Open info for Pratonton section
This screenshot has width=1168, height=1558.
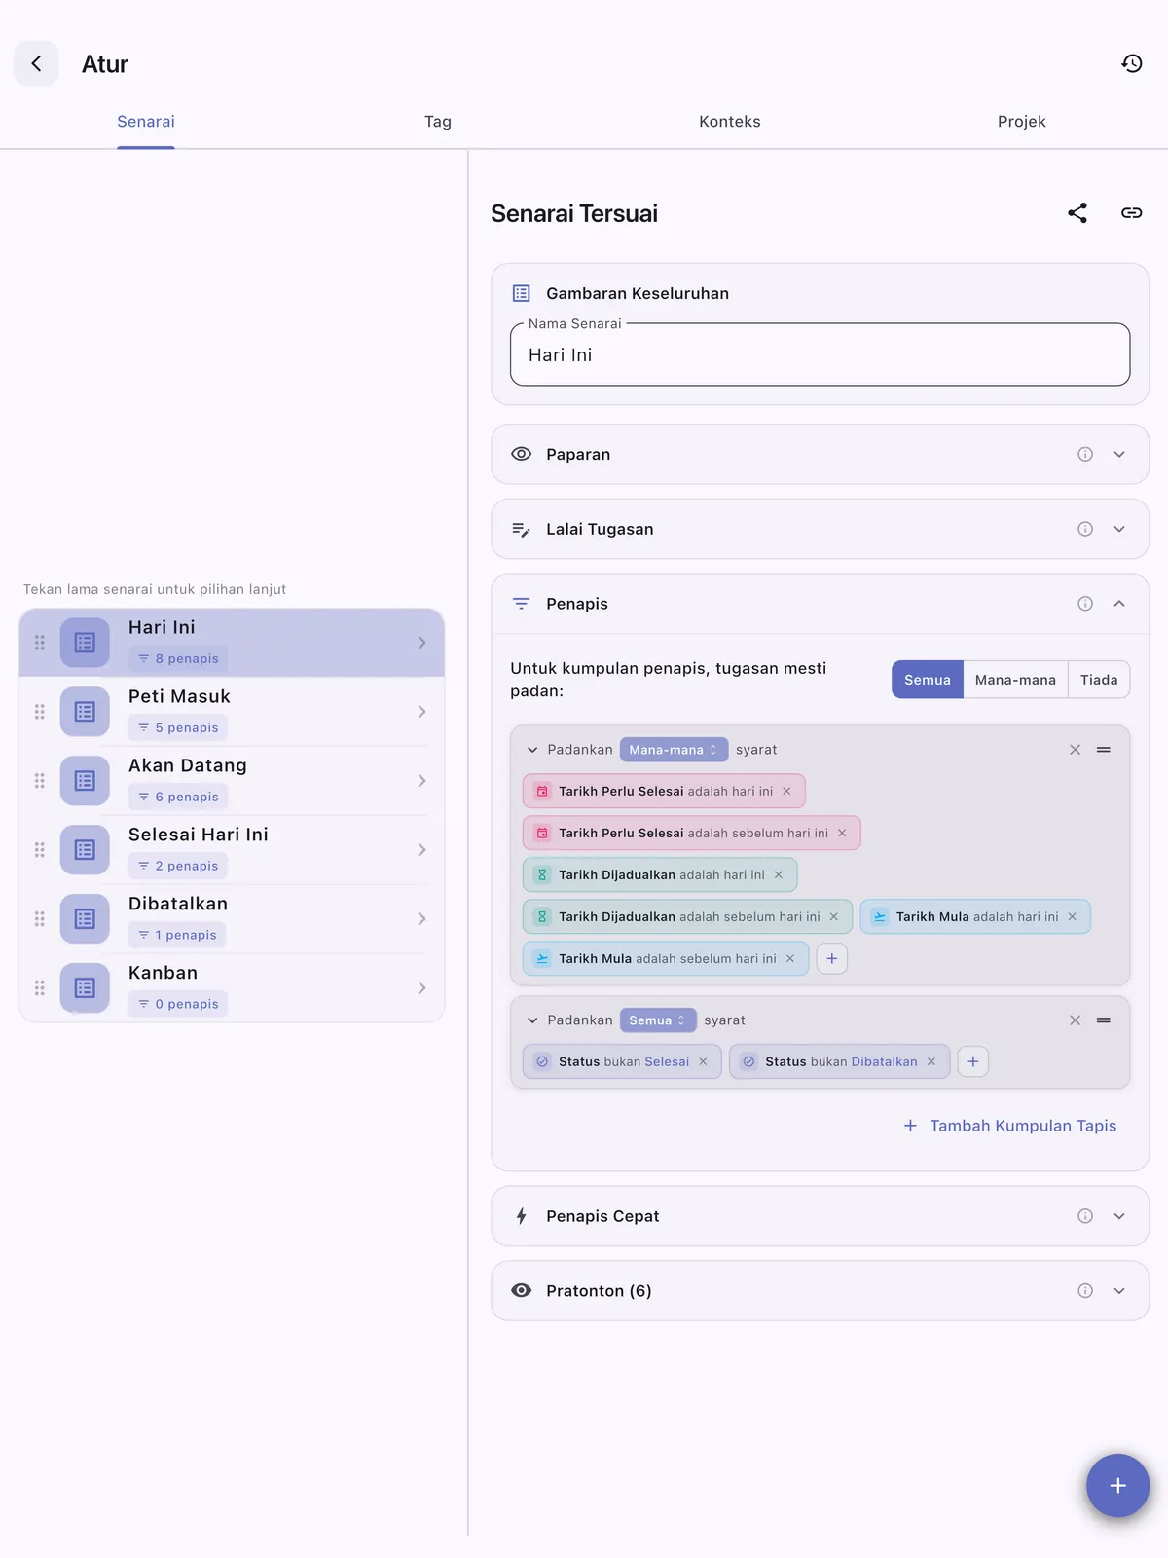click(1085, 1291)
